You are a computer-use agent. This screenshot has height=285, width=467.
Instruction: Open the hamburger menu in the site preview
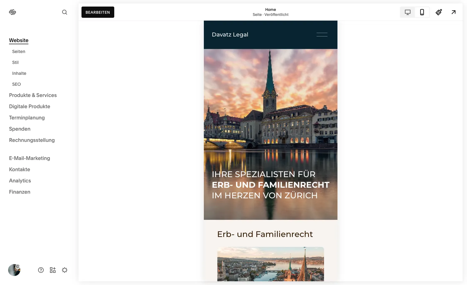pos(322,35)
